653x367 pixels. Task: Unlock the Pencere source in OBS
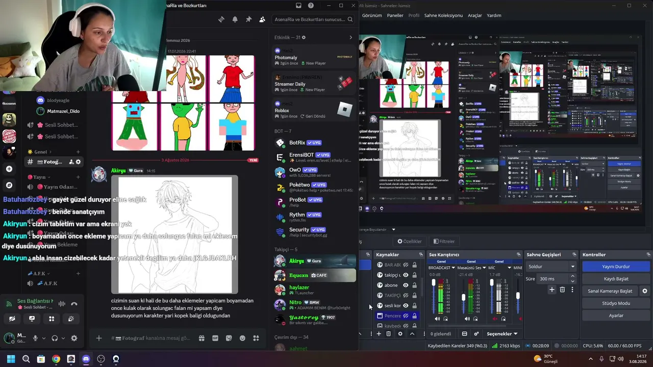coord(414,316)
